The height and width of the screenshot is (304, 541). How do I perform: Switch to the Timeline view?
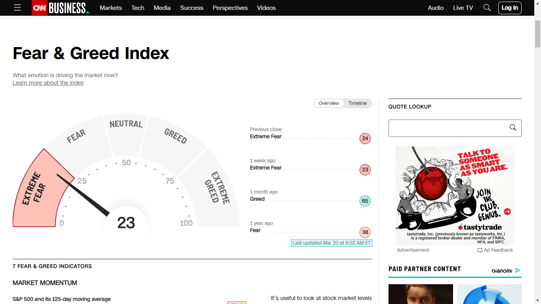pyautogui.click(x=358, y=103)
